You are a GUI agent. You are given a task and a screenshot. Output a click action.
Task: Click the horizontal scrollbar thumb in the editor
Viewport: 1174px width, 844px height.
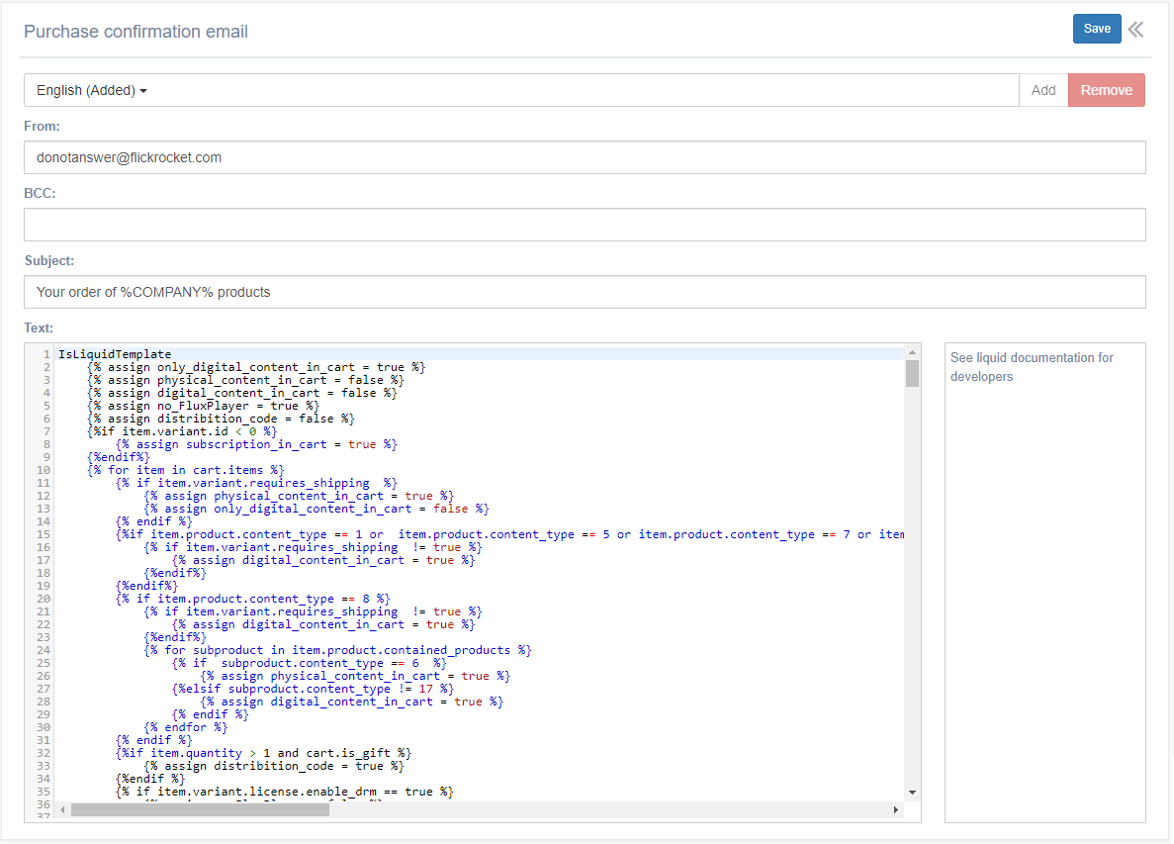[199, 809]
